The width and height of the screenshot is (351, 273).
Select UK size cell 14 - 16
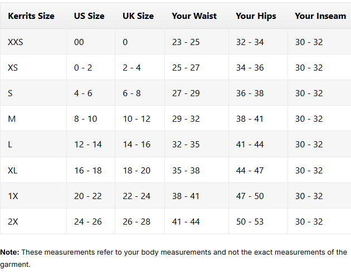[136, 145]
